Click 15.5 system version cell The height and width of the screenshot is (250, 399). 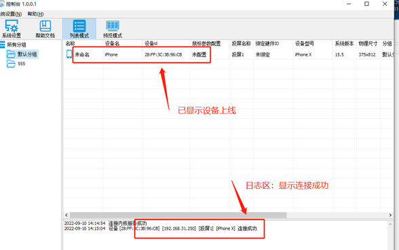(339, 54)
